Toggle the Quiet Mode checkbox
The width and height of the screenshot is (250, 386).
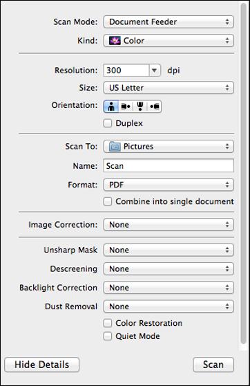[x=108, y=336]
